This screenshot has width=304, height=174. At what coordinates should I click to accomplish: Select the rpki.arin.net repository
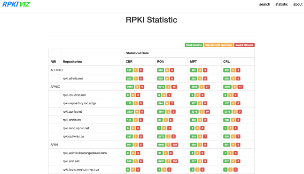click(71, 161)
